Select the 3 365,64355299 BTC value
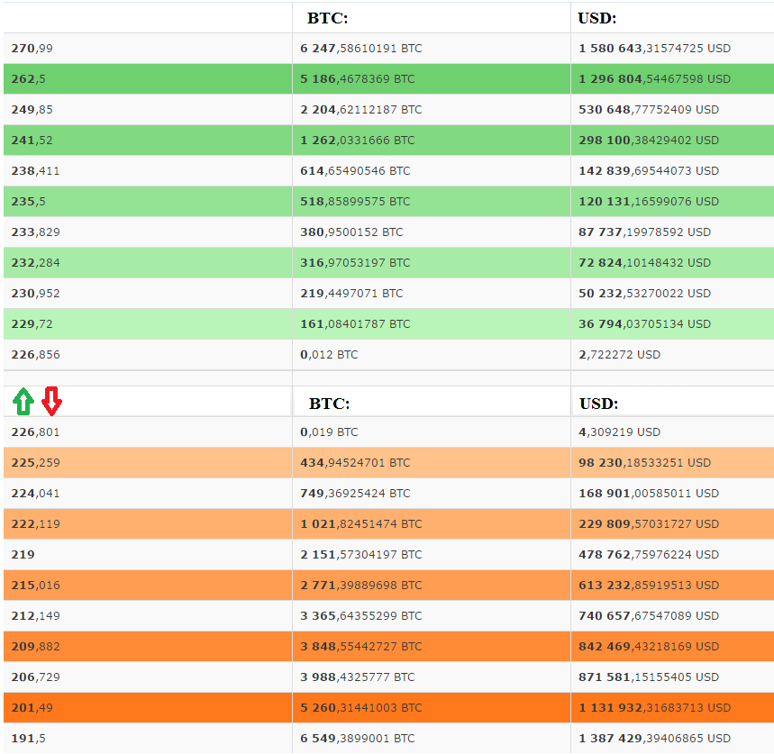Image resolution: width=774 pixels, height=754 pixels. (x=361, y=615)
